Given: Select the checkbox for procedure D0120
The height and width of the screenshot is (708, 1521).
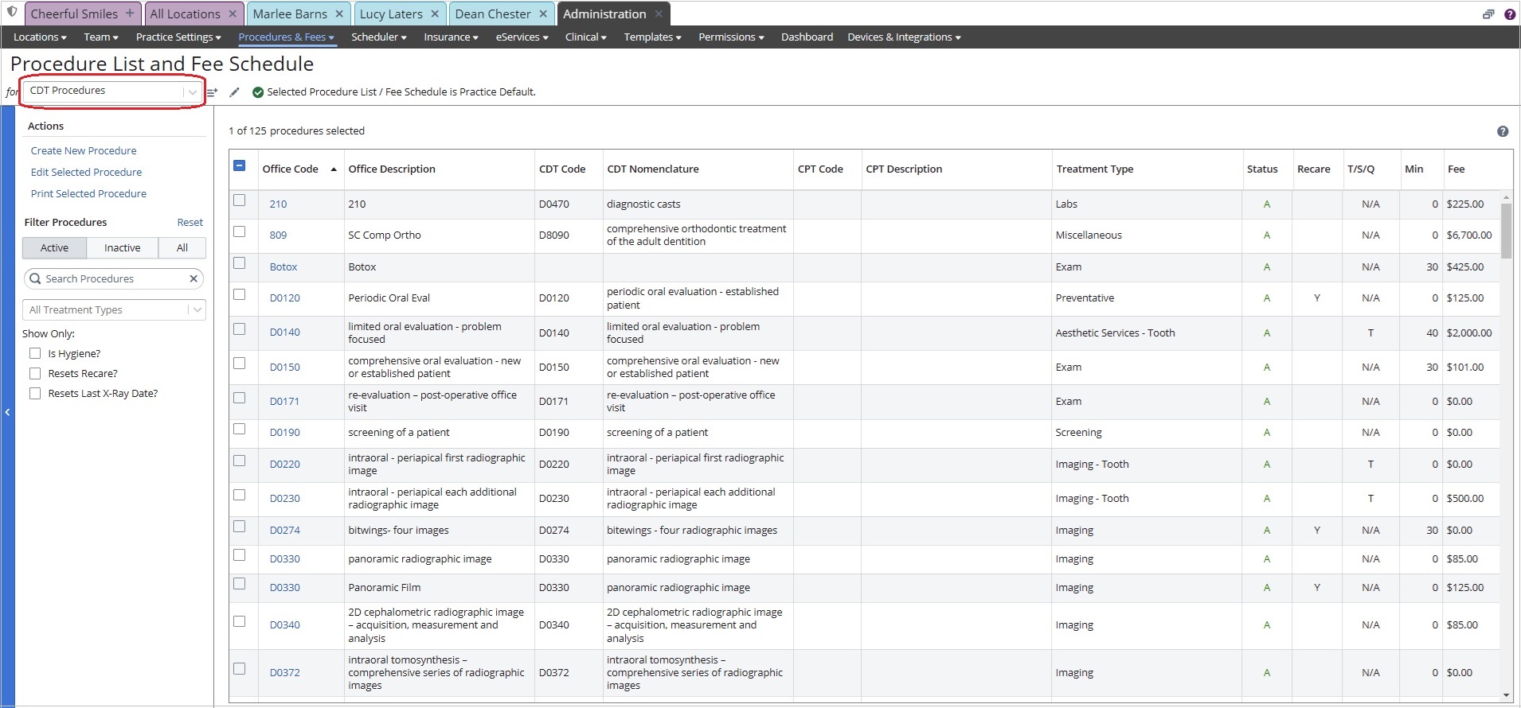Looking at the screenshot, I should click(x=239, y=294).
